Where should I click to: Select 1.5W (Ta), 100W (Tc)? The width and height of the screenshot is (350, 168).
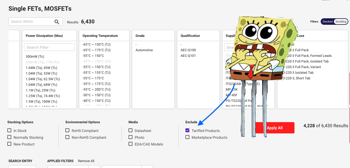(x=41, y=102)
